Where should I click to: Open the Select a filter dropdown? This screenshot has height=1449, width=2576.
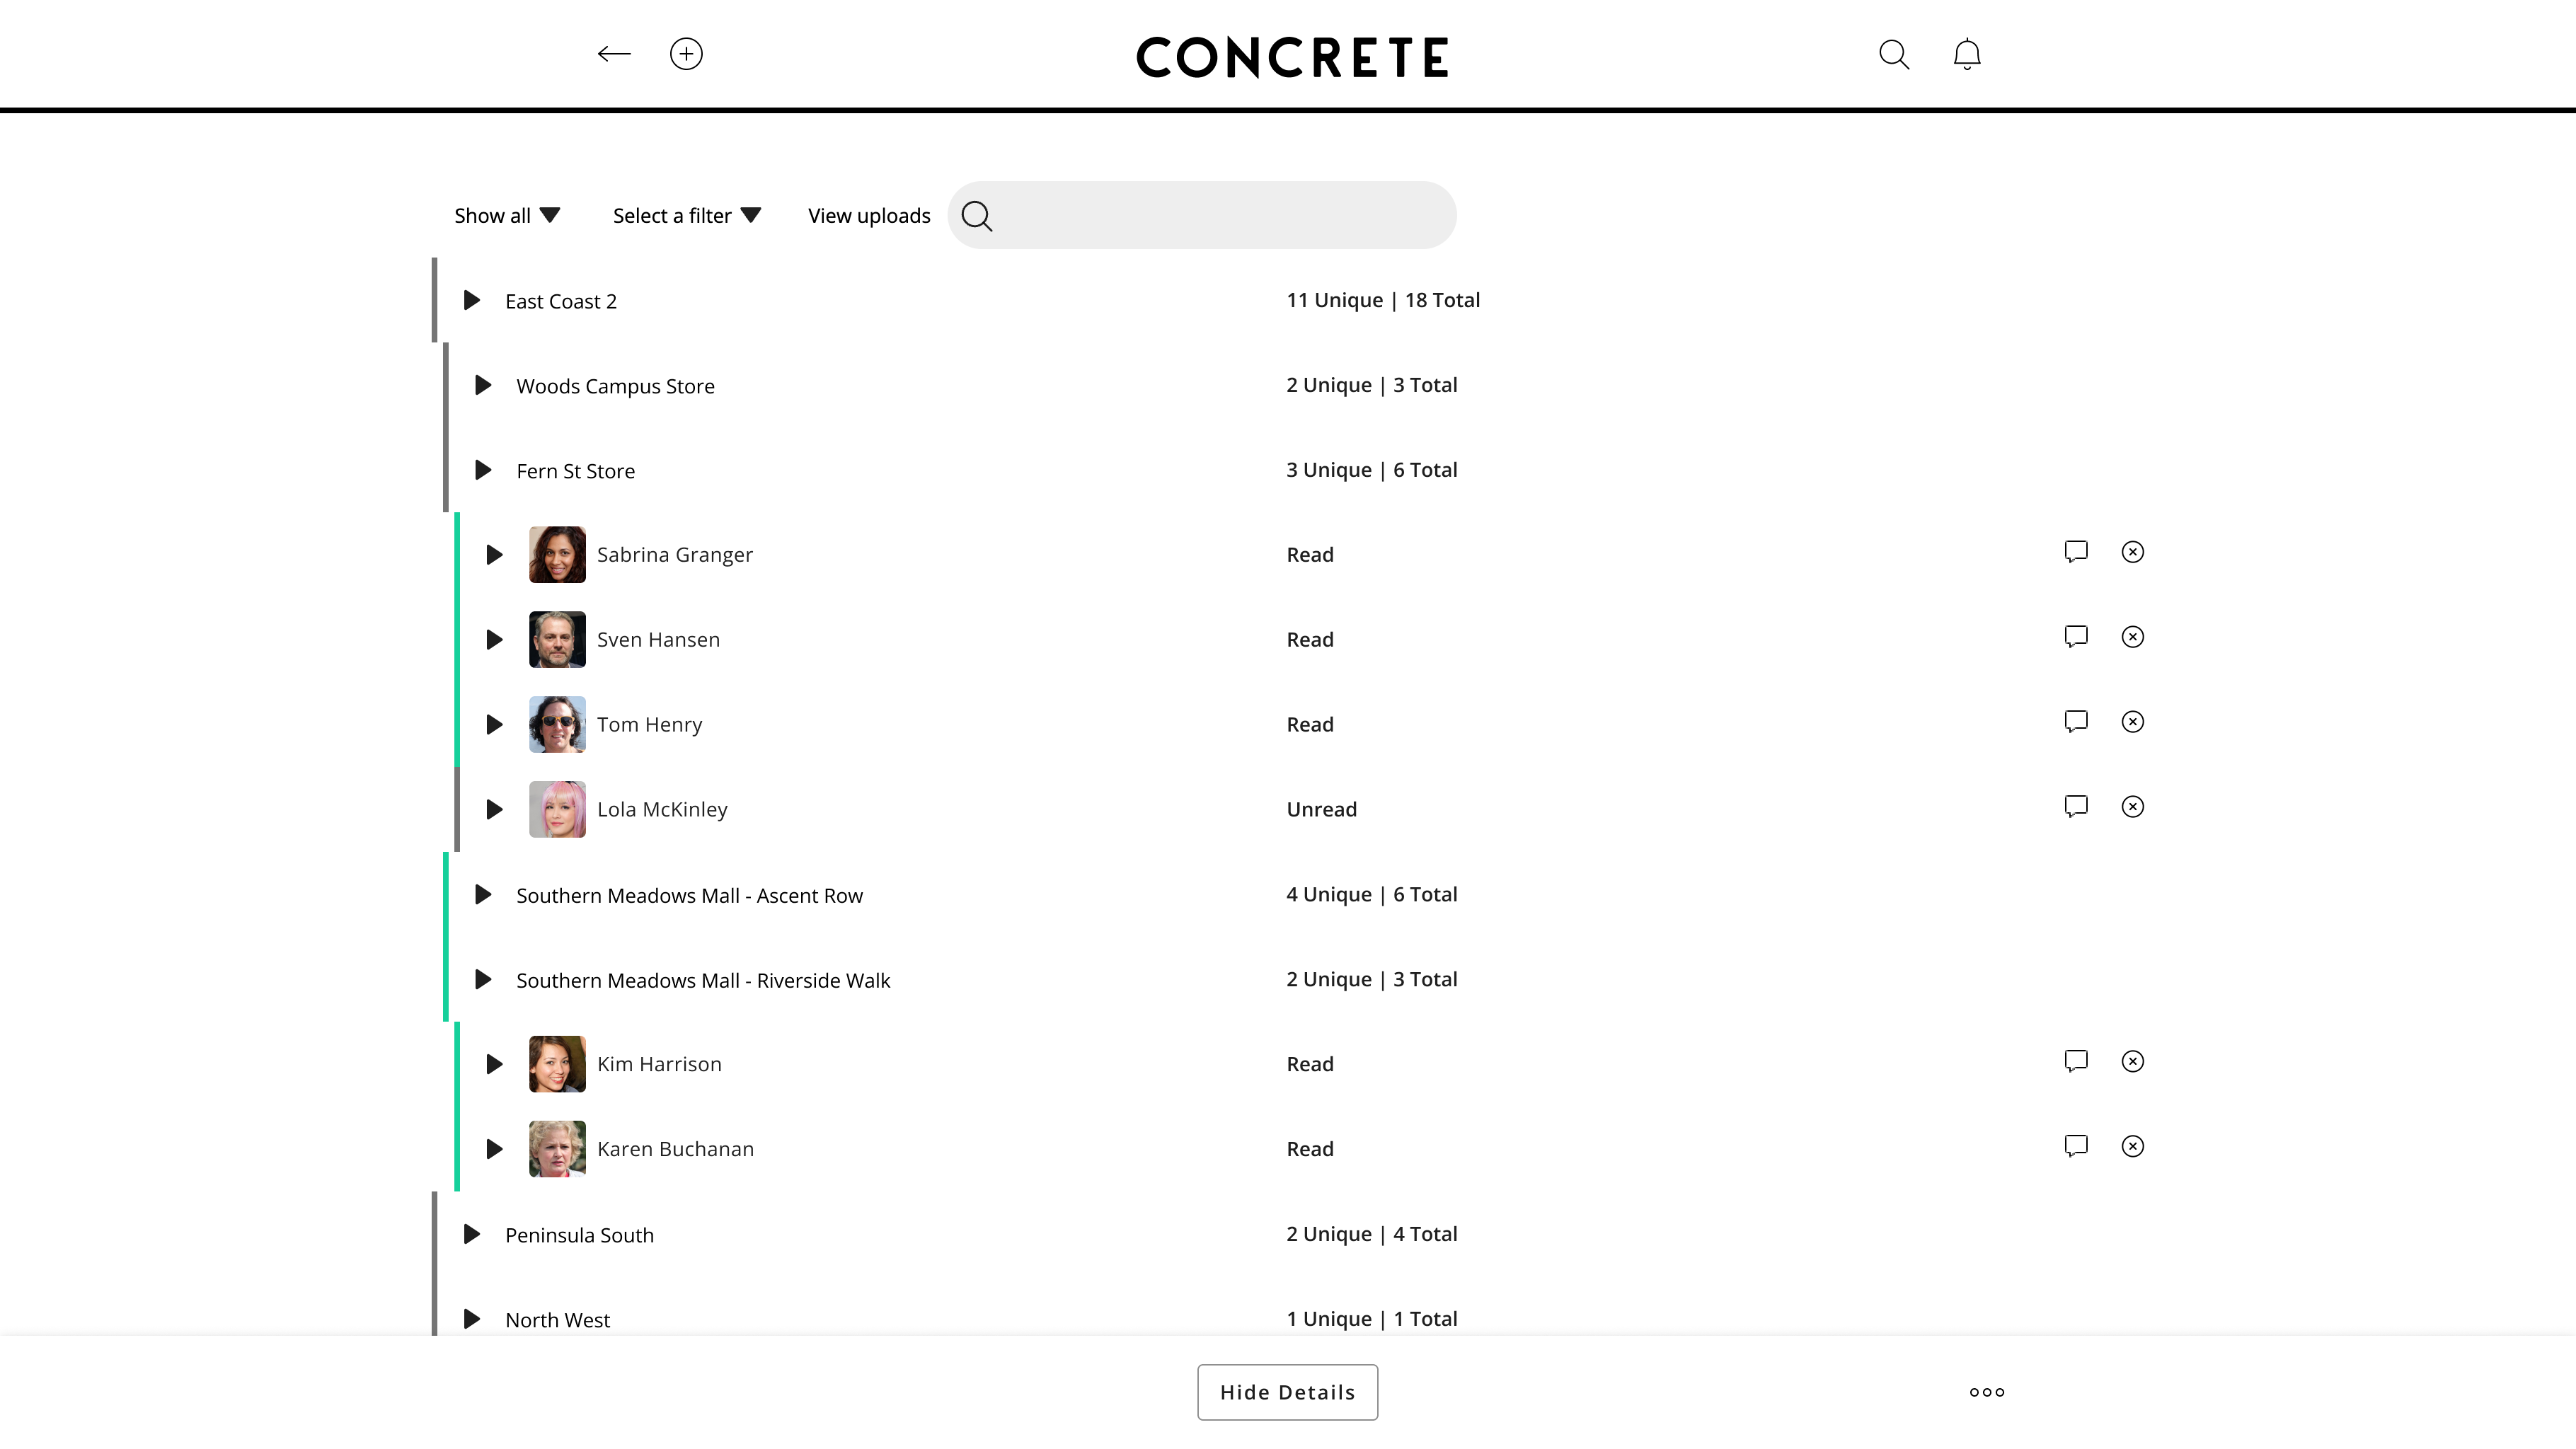click(687, 216)
